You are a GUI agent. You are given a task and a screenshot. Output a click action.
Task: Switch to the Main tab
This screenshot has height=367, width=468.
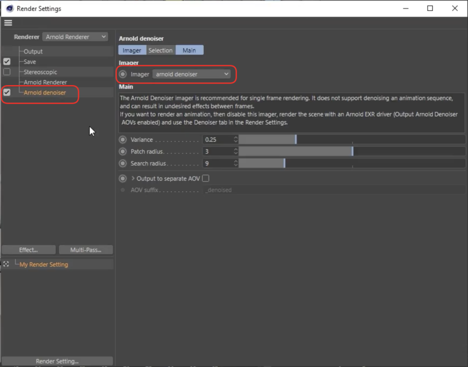click(x=189, y=50)
